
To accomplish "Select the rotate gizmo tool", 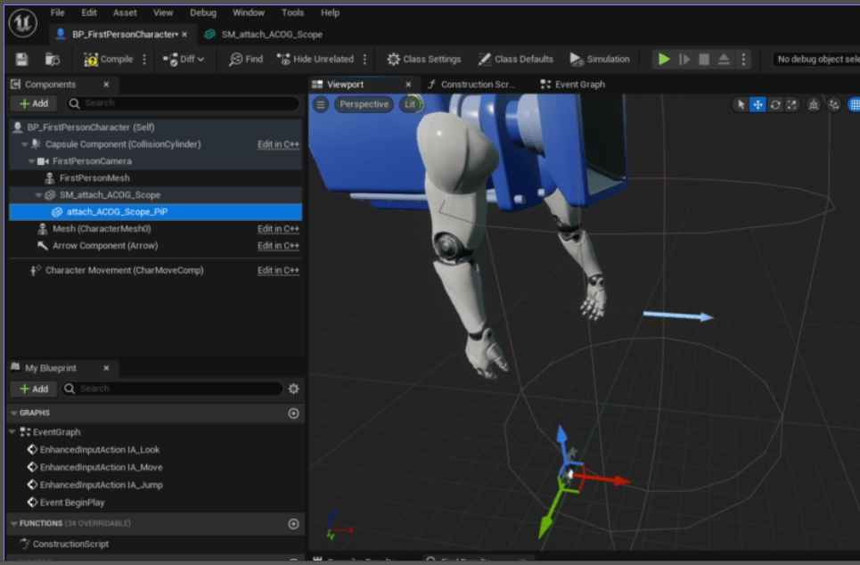I will (x=775, y=104).
